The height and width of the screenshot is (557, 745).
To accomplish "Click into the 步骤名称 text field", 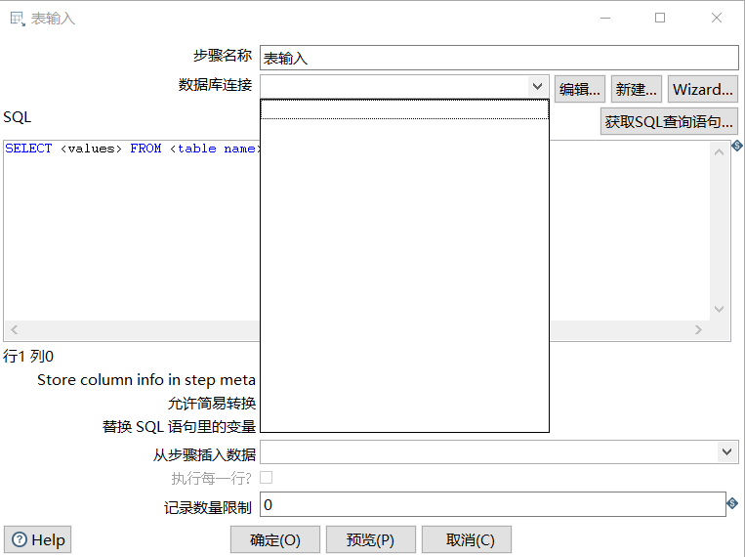I will coord(499,58).
